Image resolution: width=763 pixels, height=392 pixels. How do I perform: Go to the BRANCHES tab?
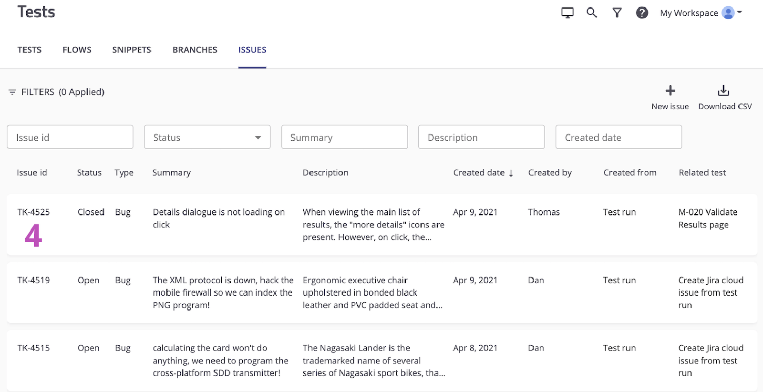tap(195, 50)
